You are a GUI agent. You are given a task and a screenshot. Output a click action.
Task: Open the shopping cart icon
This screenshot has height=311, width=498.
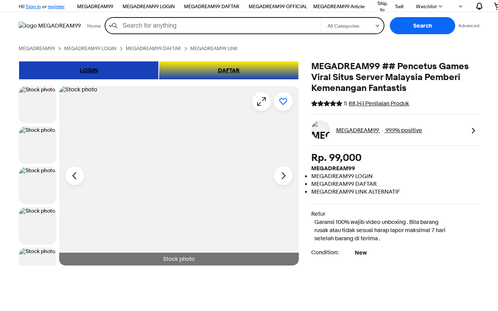[496, 6]
